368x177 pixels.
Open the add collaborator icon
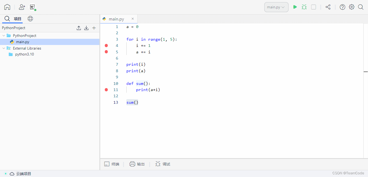(22, 7)
